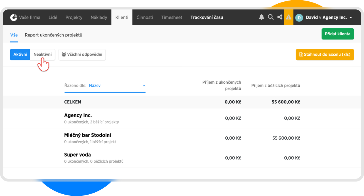
Task: Show the Aktivní clients filter
Action: tap(20, 54)
